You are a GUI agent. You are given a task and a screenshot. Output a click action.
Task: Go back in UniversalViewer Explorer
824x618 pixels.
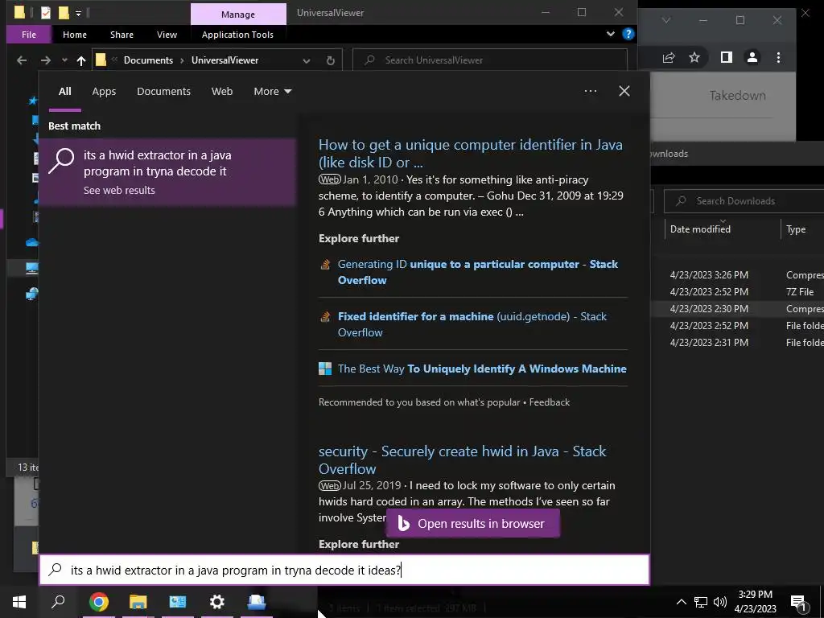pyautogui.click(x=22, y=60)
